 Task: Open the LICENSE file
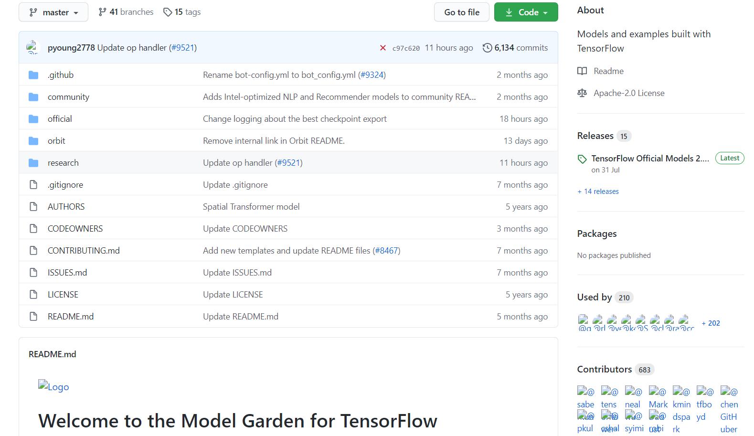tap(63, 295)
